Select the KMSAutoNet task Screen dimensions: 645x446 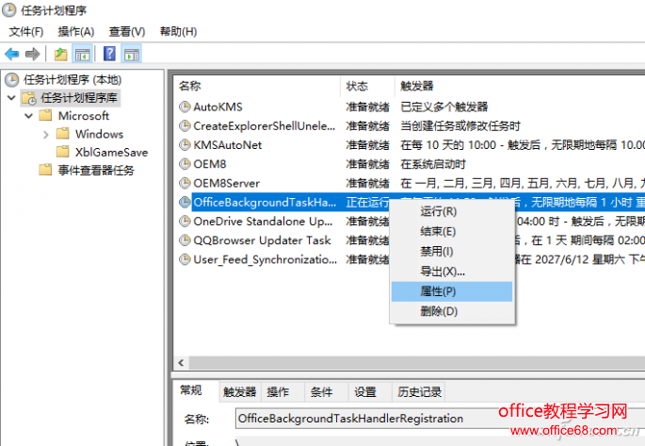point(228,145)
